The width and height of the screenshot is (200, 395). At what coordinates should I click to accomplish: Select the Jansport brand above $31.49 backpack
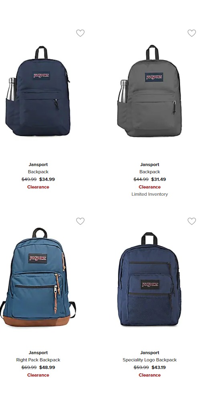pyautogui.click(x=149, y=164)
